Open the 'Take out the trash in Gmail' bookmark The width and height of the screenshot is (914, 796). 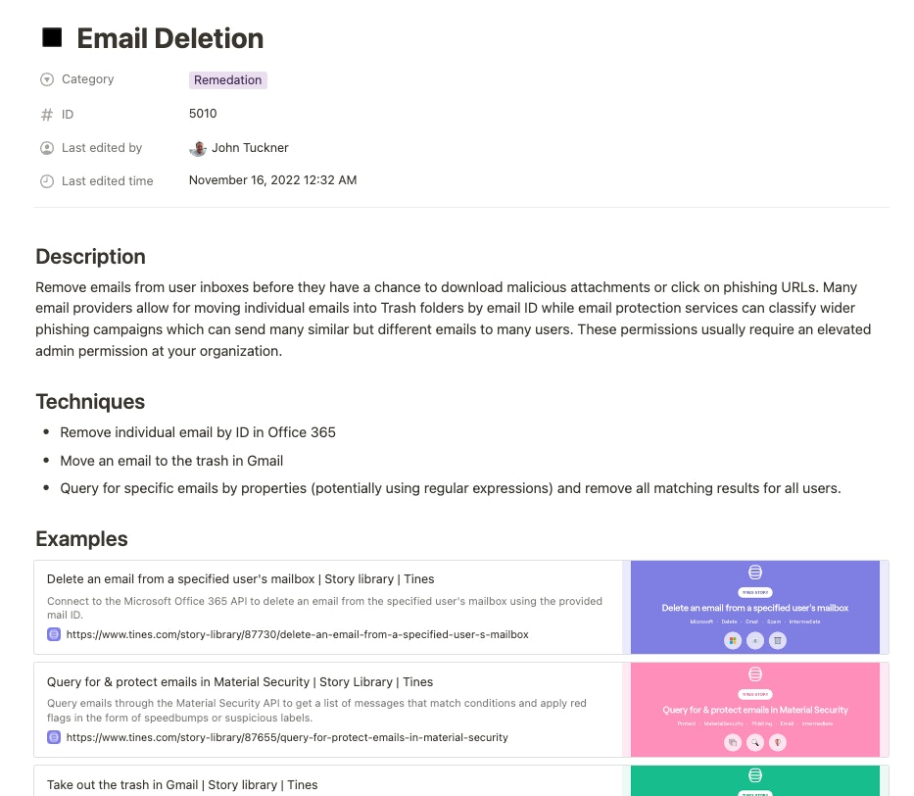pyautogui.click(x=182, y=784)
